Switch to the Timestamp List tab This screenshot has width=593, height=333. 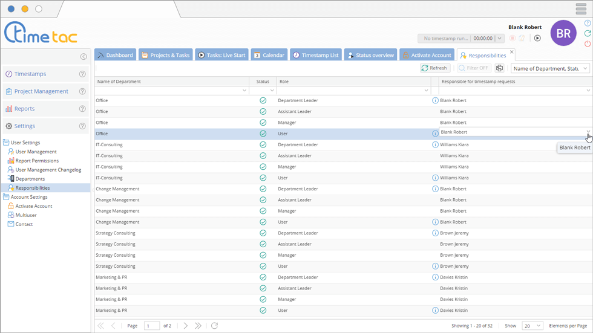(x=315, y=55)
